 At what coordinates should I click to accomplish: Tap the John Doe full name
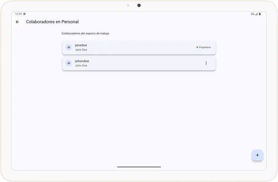click(x=81, y=66)
